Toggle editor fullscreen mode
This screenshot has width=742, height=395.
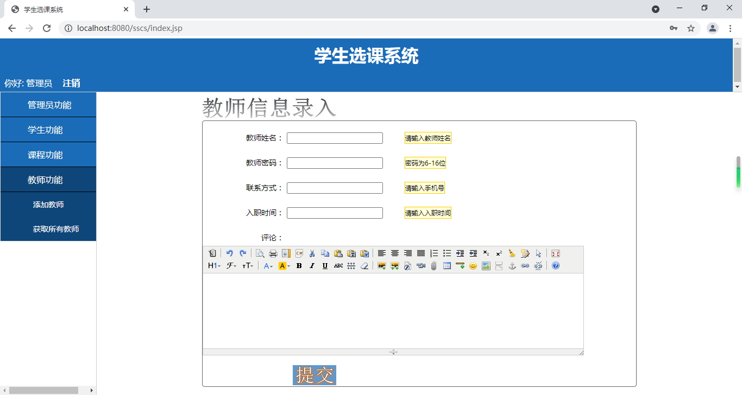[x=556, y=253]
